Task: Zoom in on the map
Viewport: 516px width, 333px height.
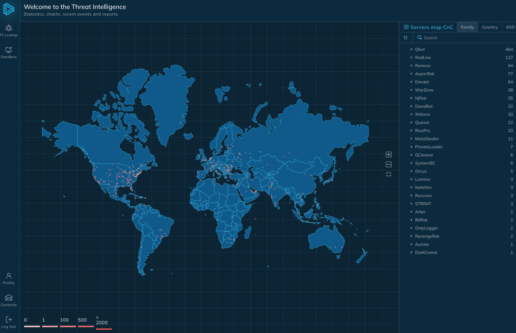Action: point(389,155)
